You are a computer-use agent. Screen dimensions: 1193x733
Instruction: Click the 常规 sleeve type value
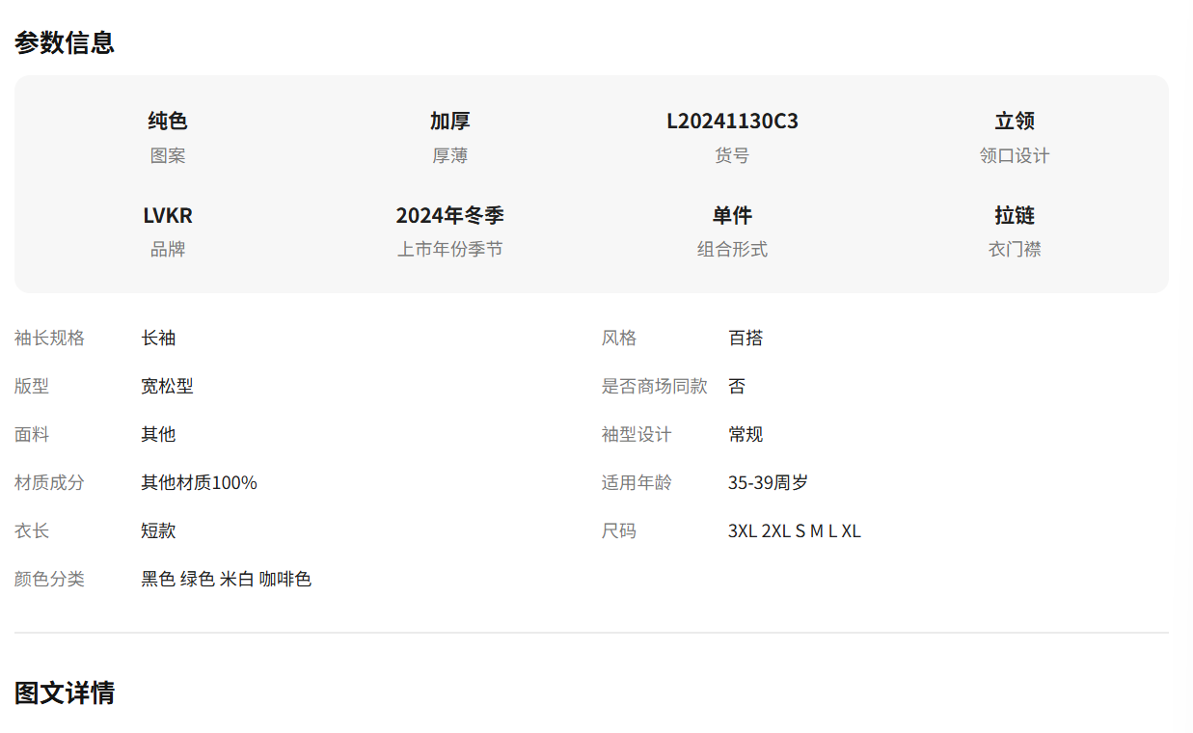click(746, 435)
